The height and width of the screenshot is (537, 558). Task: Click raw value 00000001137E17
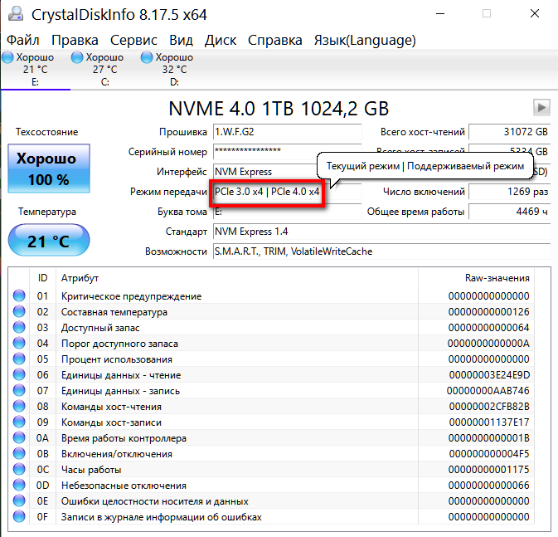(x=489, y=422)
